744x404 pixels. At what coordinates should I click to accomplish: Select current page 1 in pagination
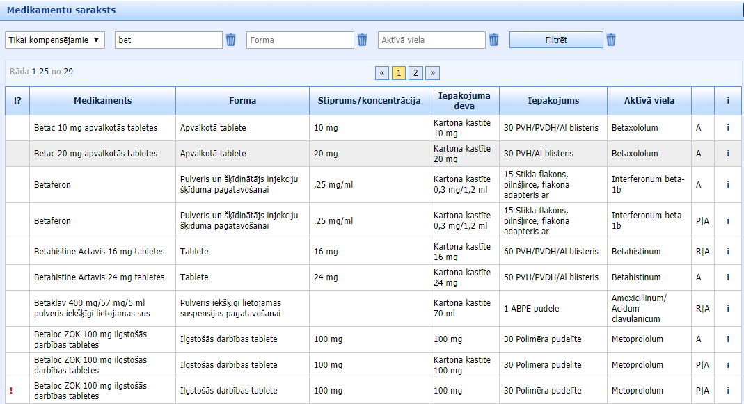pyautogui.click(x=399, y=73)
